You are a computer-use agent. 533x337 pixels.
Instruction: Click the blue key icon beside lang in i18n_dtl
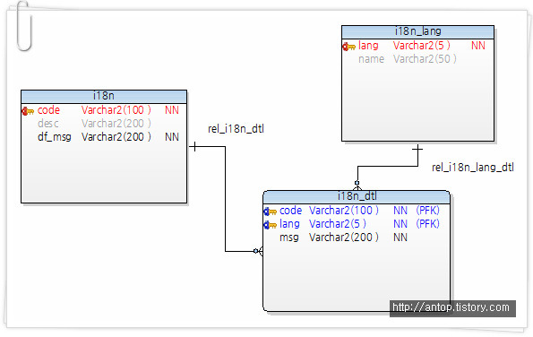coord(271,225)
